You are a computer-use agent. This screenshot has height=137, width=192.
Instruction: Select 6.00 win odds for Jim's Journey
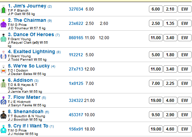(156, 9)
